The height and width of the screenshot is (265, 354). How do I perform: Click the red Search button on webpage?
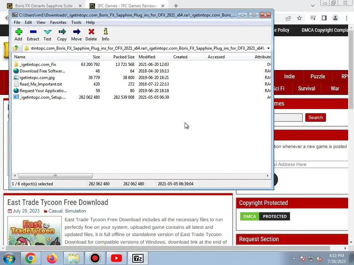coord(315,117)
